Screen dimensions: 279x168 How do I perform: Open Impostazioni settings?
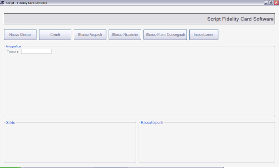tap(204, 35)
